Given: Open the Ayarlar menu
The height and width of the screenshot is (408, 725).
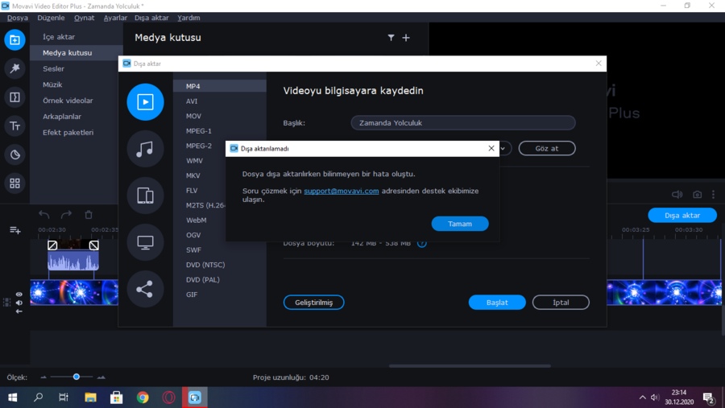Looking at the screenshot, I should [x=115, y=18].
